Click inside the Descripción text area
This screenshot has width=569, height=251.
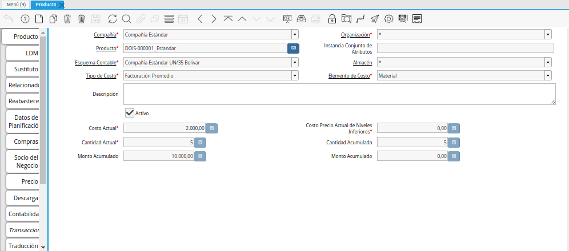click(339, 94)
